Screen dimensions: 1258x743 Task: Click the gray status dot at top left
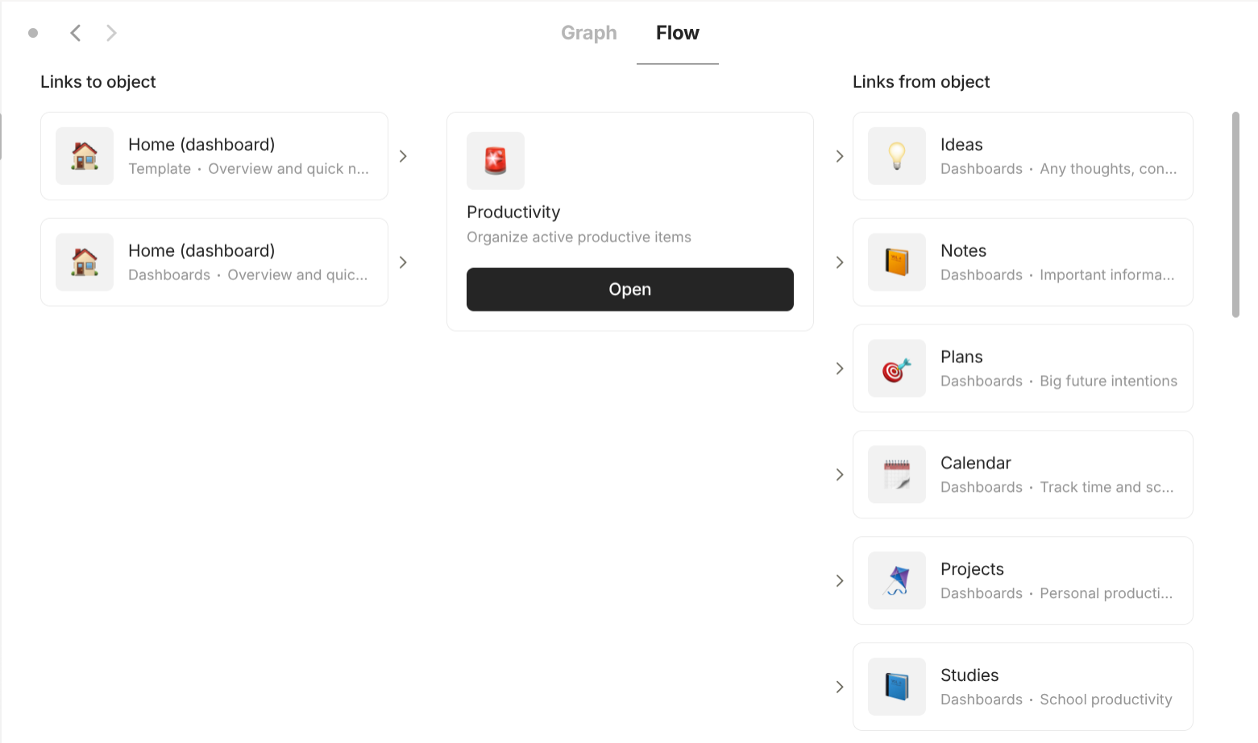33,33
